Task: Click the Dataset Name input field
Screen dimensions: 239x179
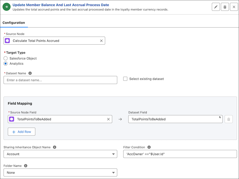Action: tap(60, 80)
